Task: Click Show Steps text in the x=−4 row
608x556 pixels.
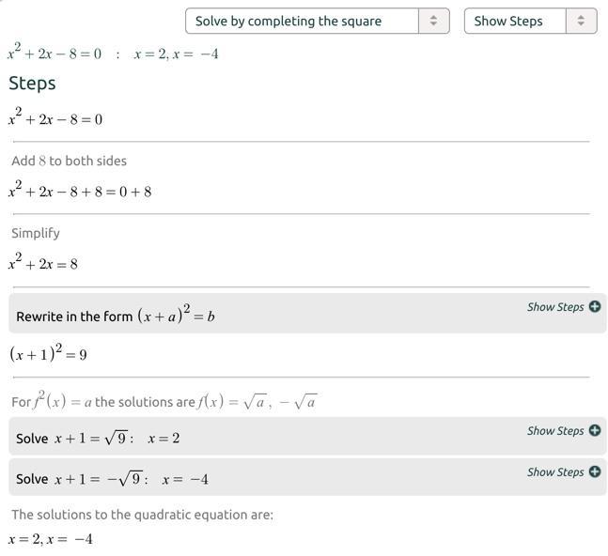Action: tap(555, 472)
